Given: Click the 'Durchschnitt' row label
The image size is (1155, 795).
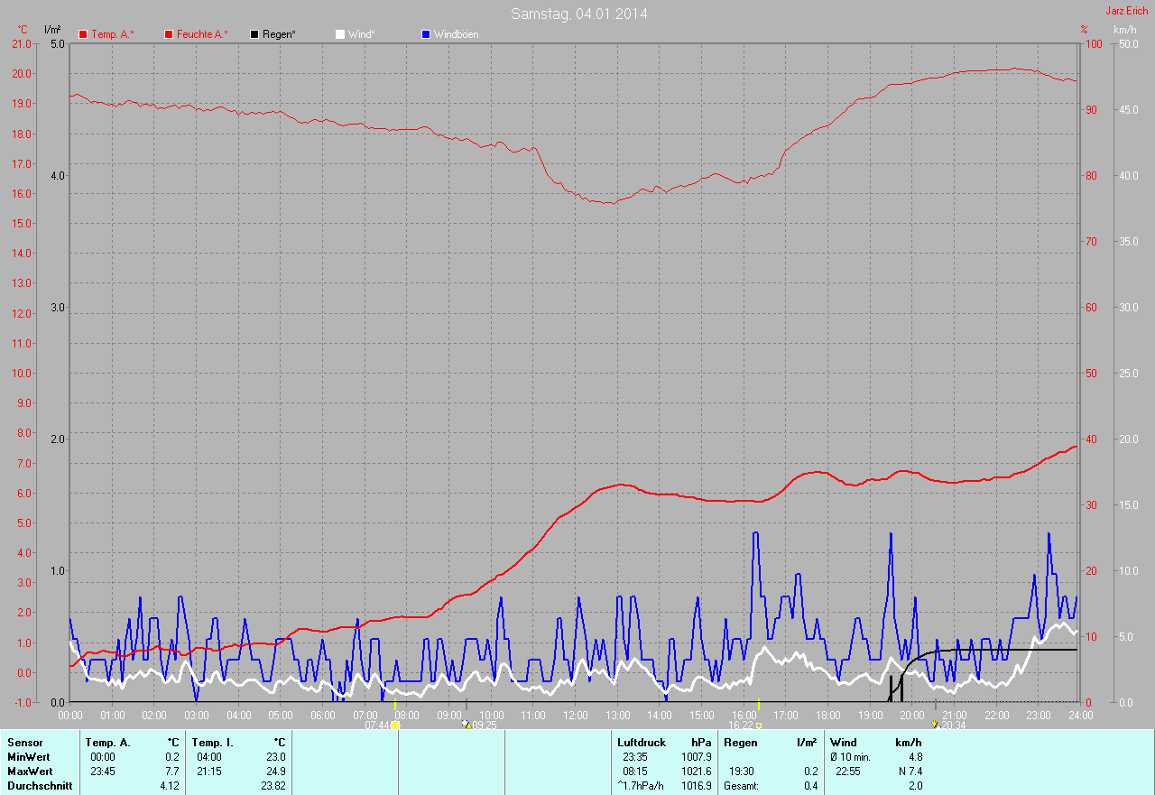Looking at the screenshot, I should 39,785.
